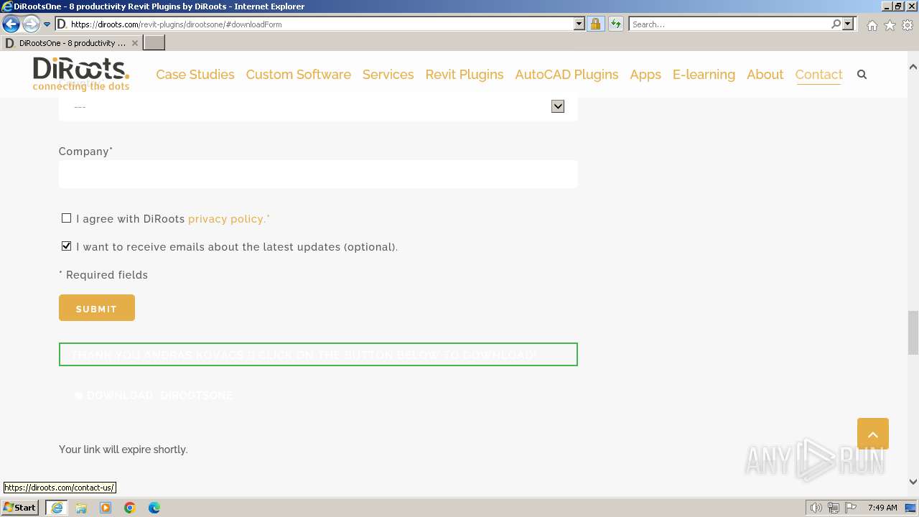The image size is (919, 517).
Task: Click the Download DiRootsOne button
Action: (154, 396)
